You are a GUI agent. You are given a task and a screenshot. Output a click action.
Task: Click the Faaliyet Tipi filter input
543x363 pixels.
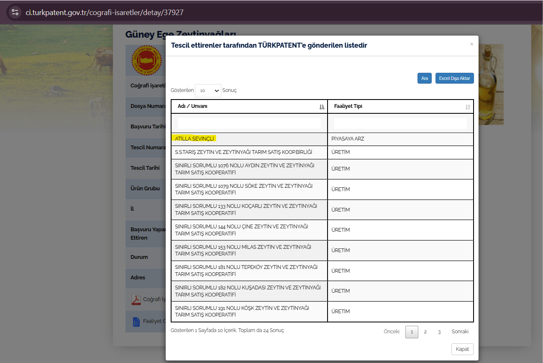click(400, 123)
